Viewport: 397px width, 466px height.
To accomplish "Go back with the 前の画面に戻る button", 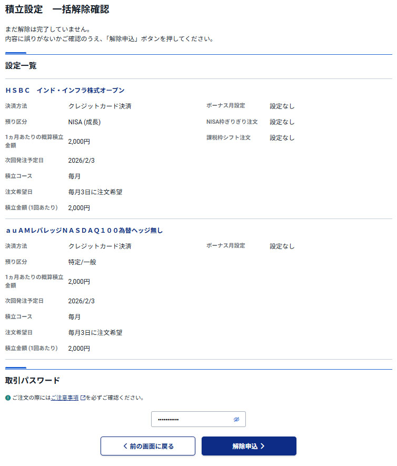I will point(148,446).
